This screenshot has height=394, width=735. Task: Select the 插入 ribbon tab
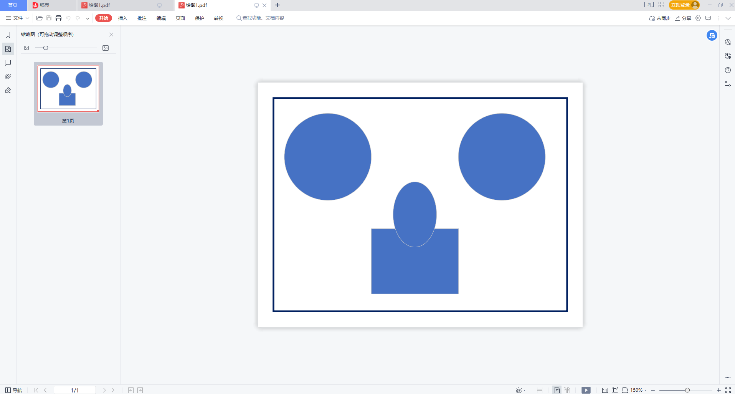123,18
